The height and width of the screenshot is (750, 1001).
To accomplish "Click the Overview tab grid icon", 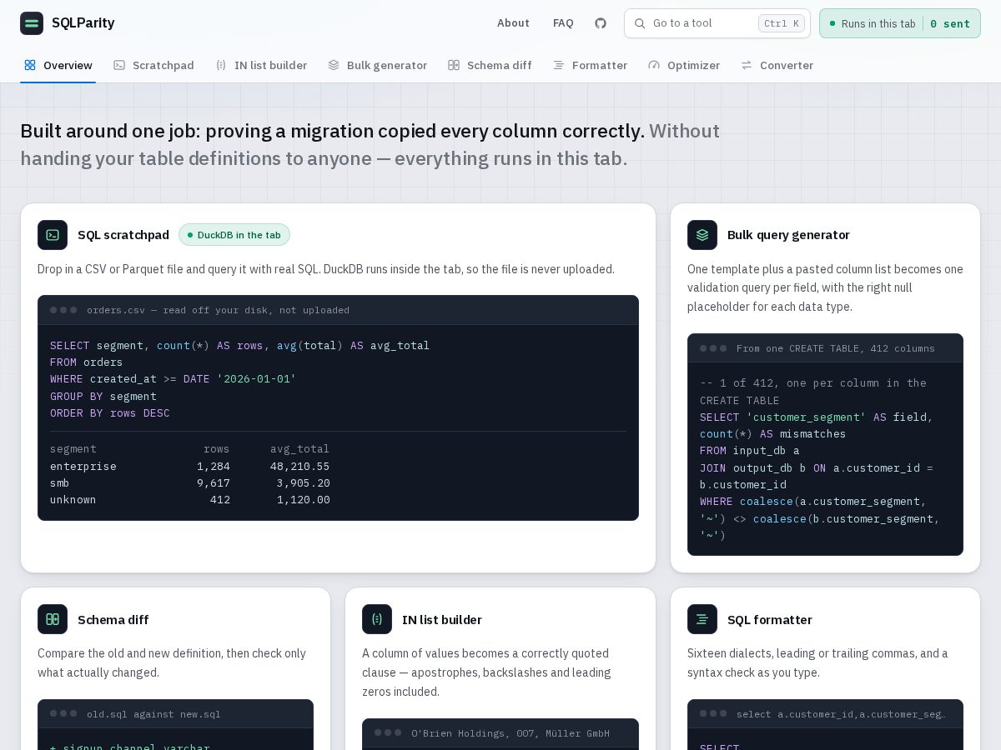I will tap(30, 65).
